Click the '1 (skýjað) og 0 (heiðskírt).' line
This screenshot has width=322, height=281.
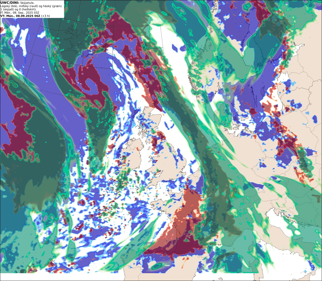[x=18, y=9]
